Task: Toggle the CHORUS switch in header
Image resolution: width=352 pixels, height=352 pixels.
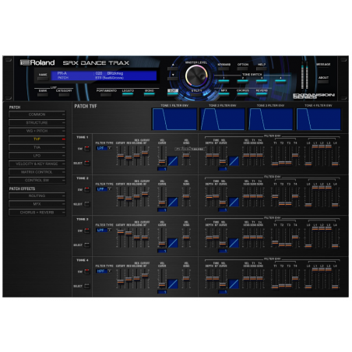Action: coord(243,94)
